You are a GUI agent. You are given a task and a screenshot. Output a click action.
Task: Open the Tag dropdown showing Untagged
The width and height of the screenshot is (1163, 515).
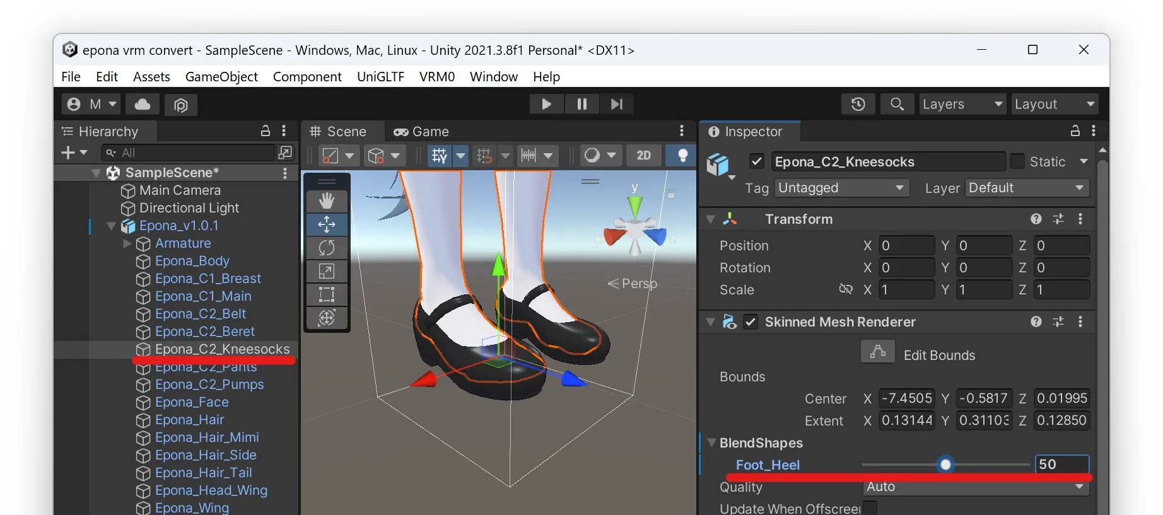(x=843, y=188)
